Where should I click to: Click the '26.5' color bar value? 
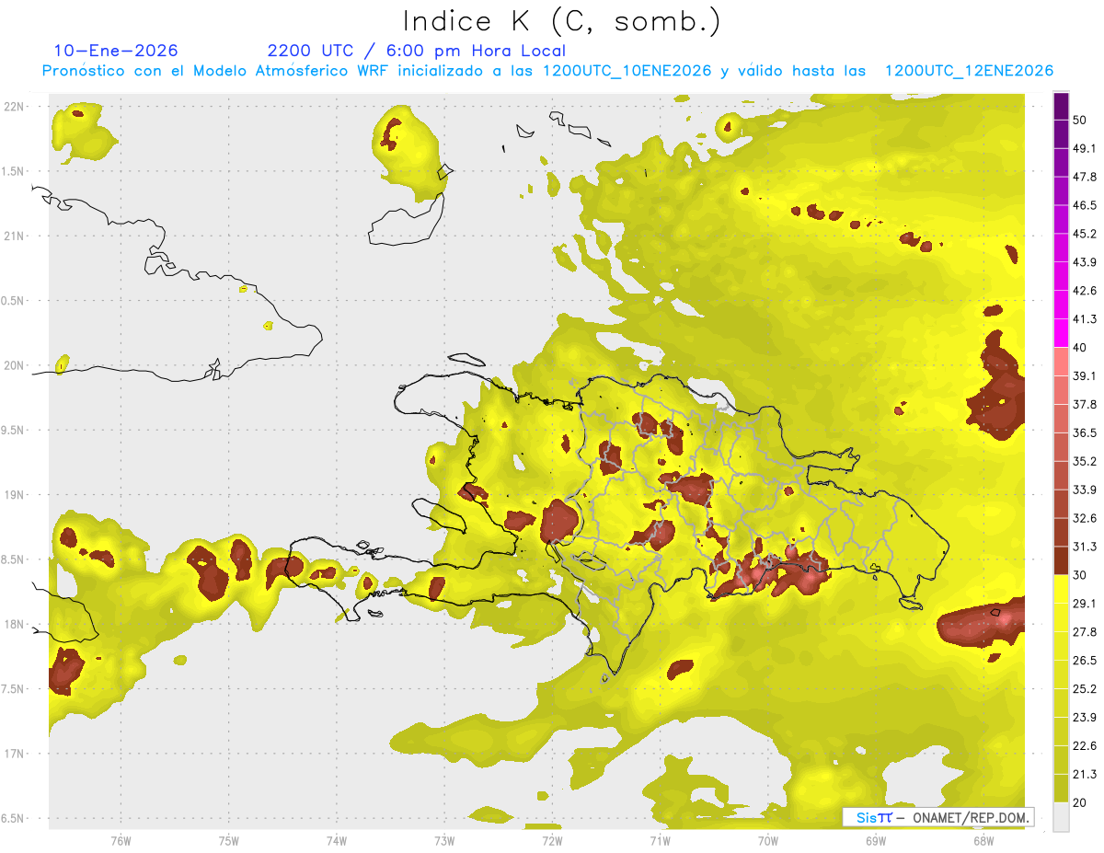(1085, 660)
